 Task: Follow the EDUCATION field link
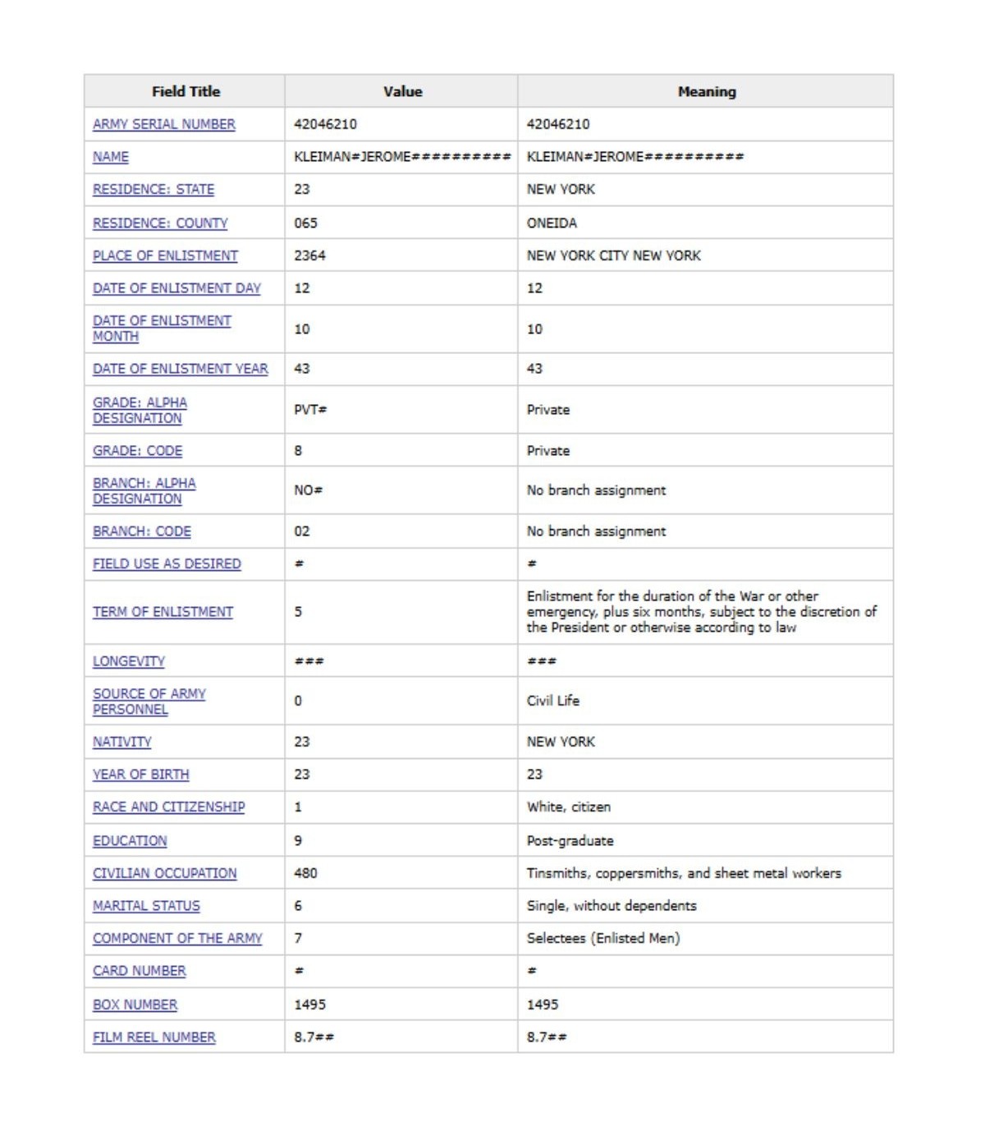tap(130, 841)
